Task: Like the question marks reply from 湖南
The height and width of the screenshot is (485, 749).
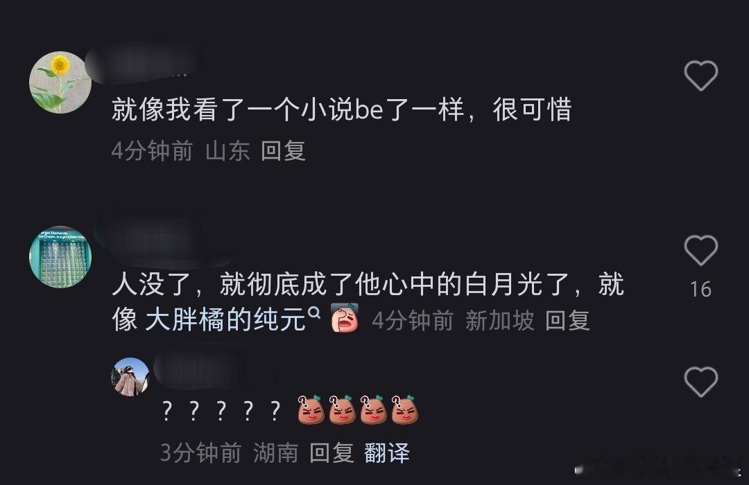Action: tap(700, 382)
